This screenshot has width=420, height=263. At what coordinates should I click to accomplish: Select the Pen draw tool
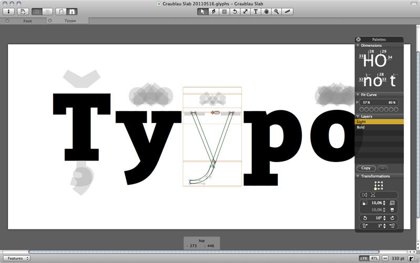214,11
